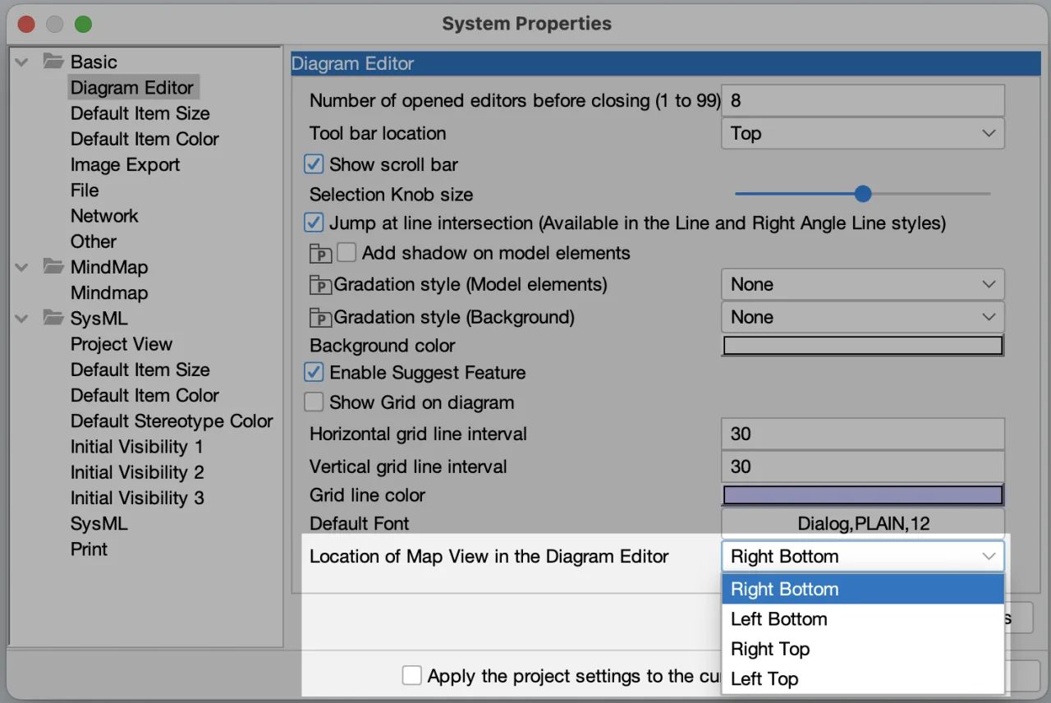Image resolution: width=1051 pixels, height=703 pixels.
Task: Open the Grid line color swatch
Action: (x=863, y=495)
